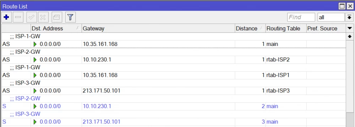Click the distance 2 cell

coord(250,106)
